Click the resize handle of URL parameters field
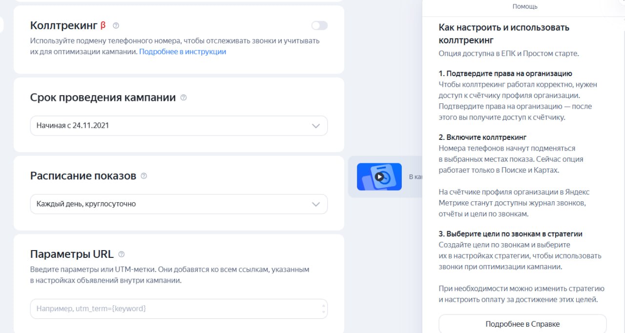 323,309
